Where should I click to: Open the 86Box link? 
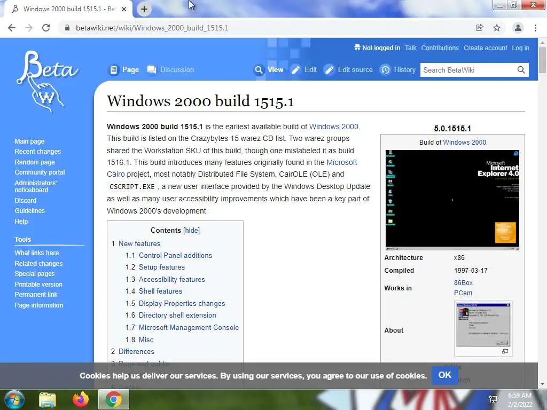click(463, 283)
